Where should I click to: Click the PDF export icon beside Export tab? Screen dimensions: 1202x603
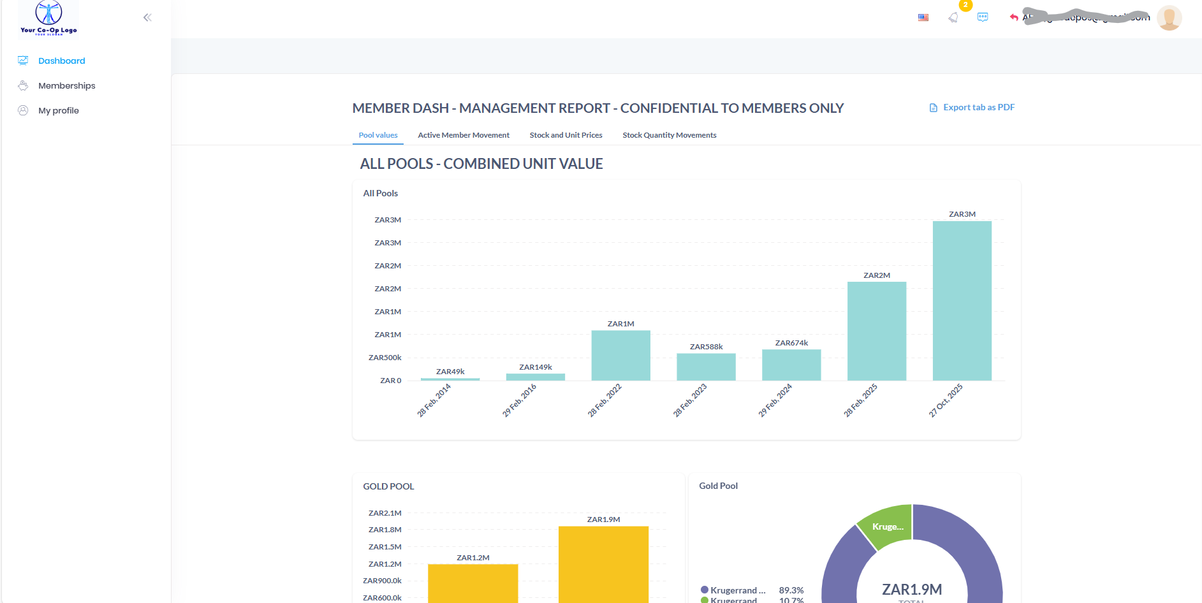(x=933, y=107)
